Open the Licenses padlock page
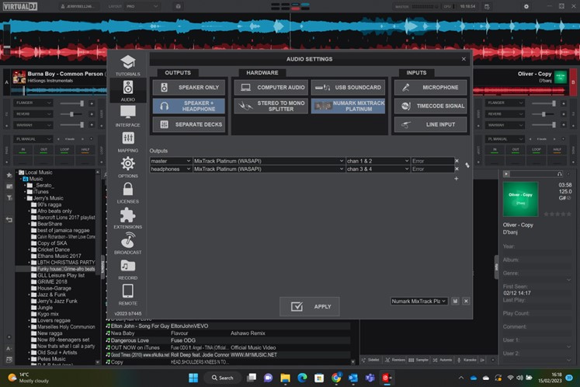Image resolution: width=580 pixels, height=387 pixels. pos(127,193)
